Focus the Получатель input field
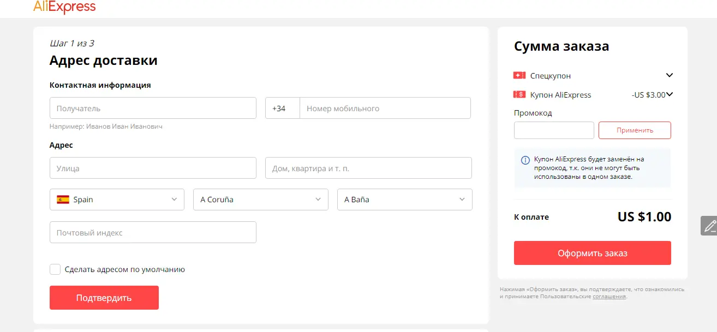The height and width of the screenshot is (332, 717). (153, 108)
